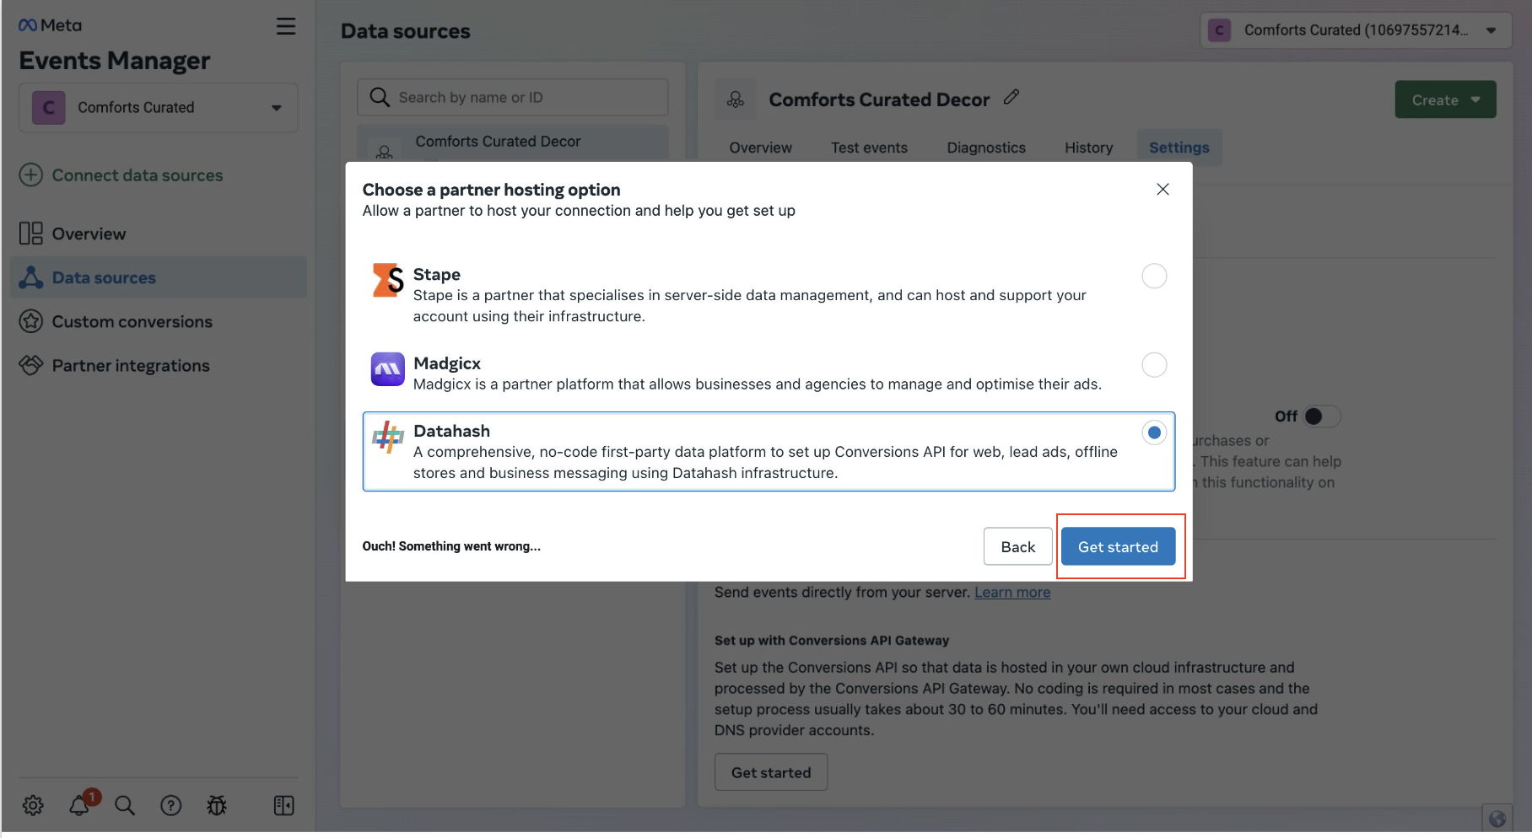Select the Madgicx radio button

1154,364
